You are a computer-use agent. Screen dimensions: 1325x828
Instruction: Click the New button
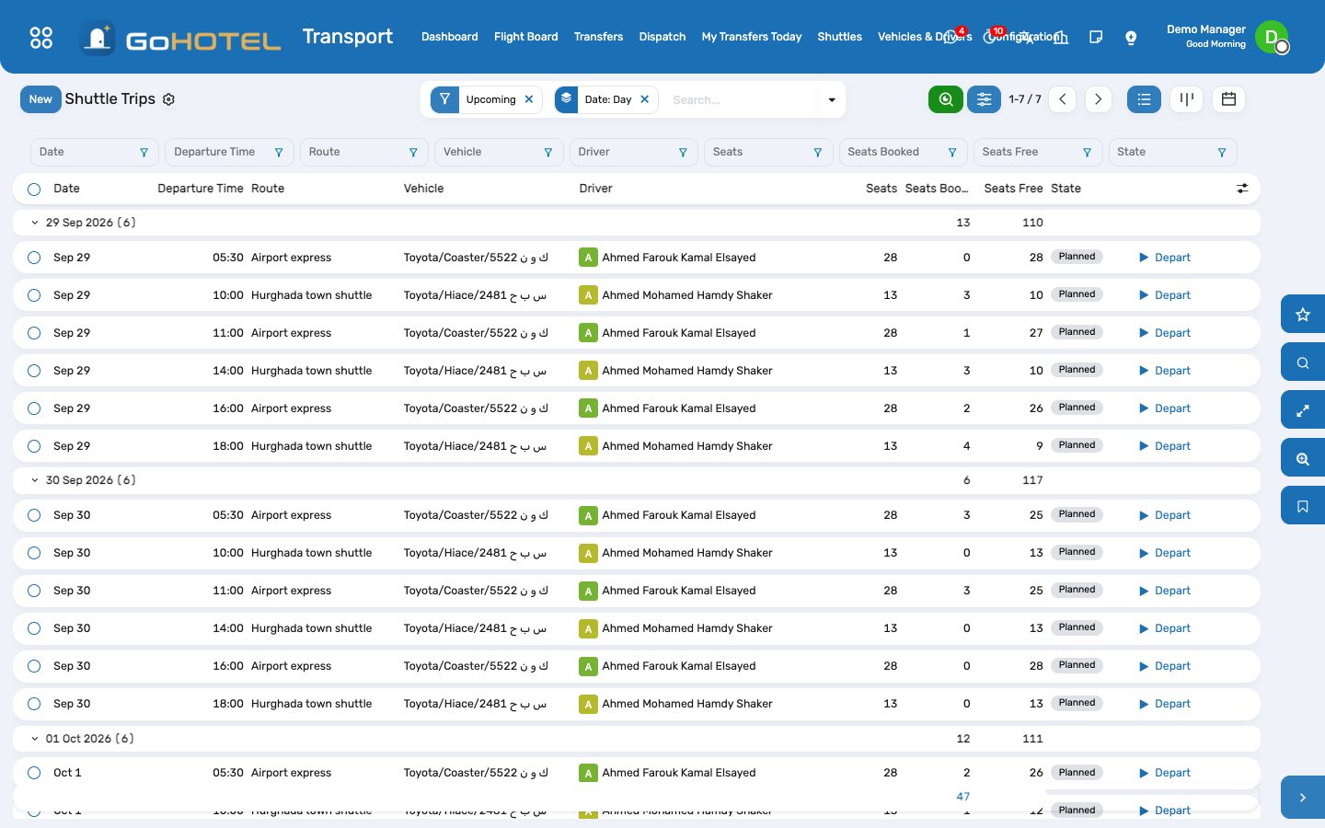(x=40, y=99)
